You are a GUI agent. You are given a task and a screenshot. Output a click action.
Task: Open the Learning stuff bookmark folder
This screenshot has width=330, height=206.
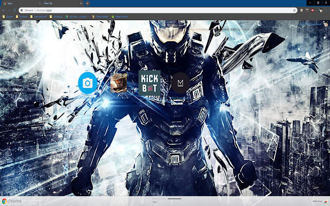click(x=39, y=16)
